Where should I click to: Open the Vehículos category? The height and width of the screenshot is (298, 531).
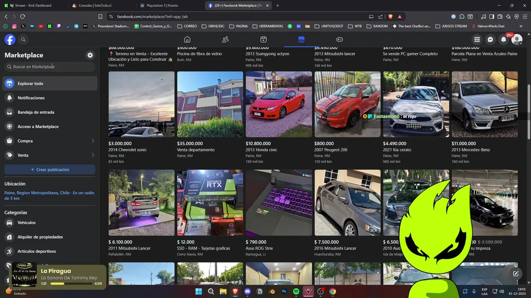tap(50, 223)
